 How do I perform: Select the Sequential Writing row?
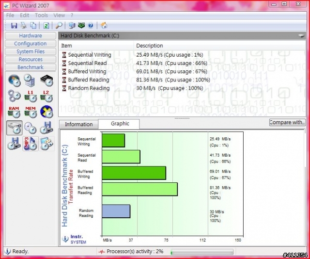coord(182,55)
